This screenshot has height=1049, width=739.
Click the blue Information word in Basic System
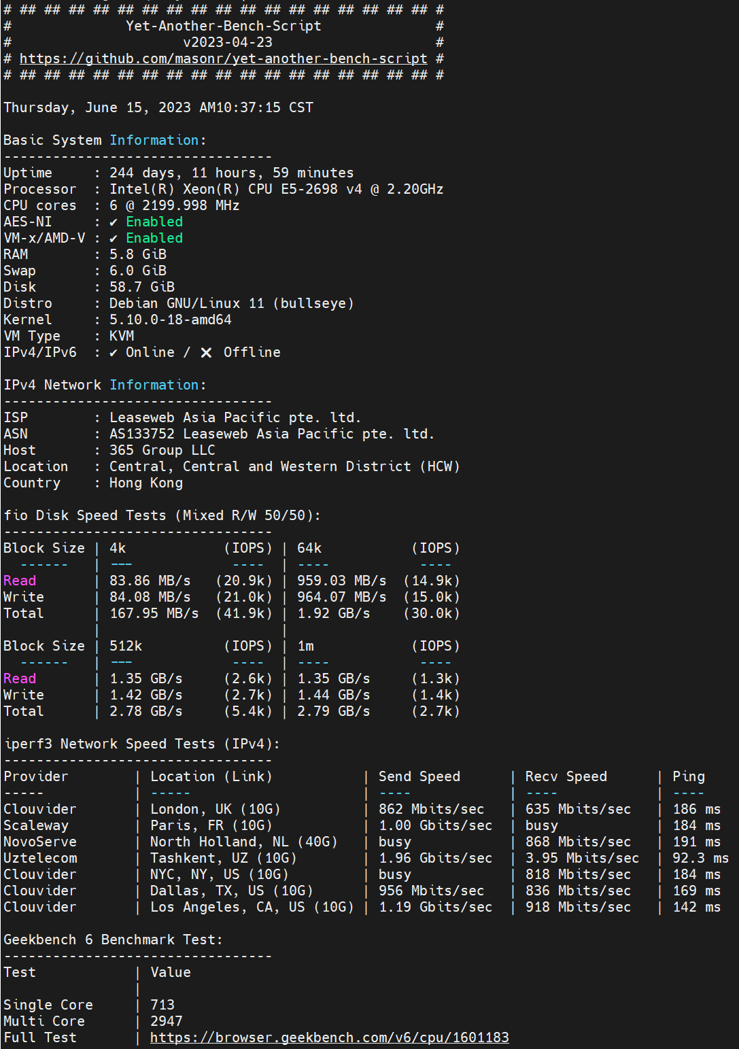[154, 141]
